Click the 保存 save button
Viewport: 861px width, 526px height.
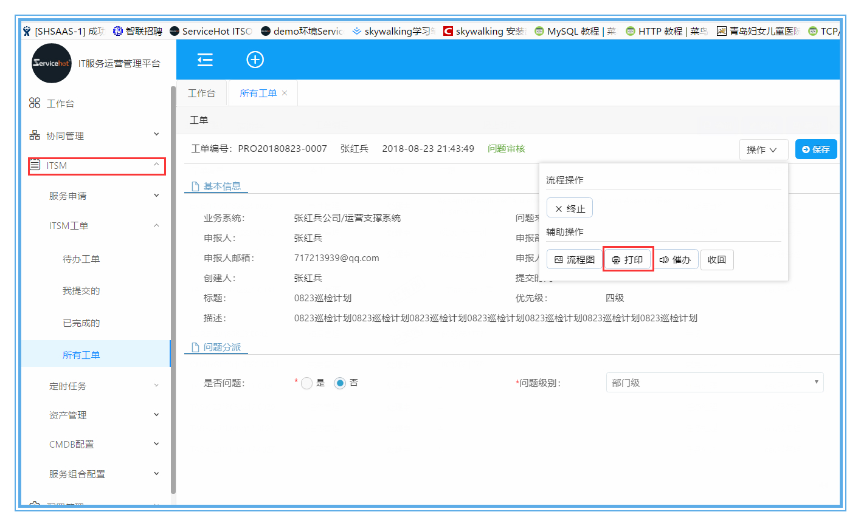click(815, 149)
